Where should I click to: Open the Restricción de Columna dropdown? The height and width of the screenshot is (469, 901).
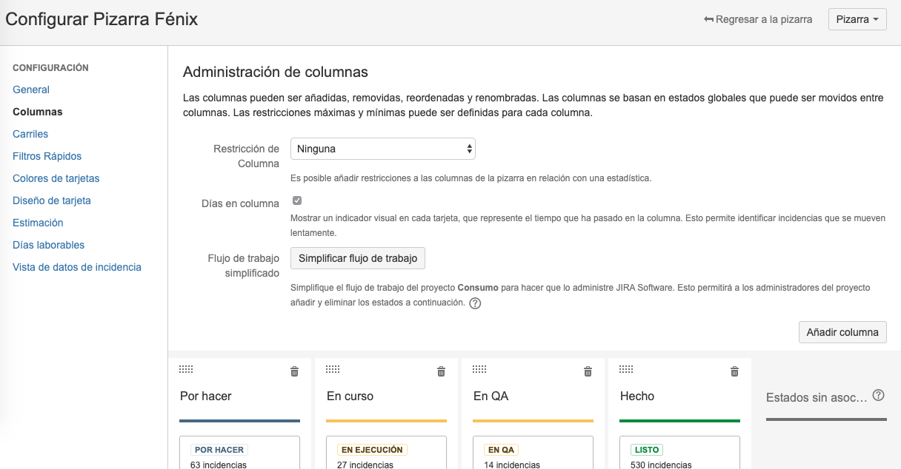point(383,149)
